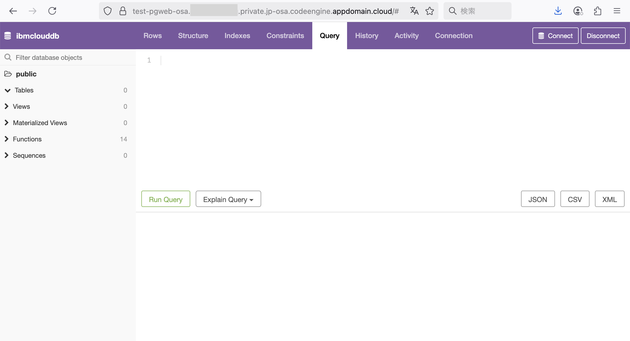Click the shield tracking protection icon
Viewport: 630px width, 341px height.
[x=108, y=11]
